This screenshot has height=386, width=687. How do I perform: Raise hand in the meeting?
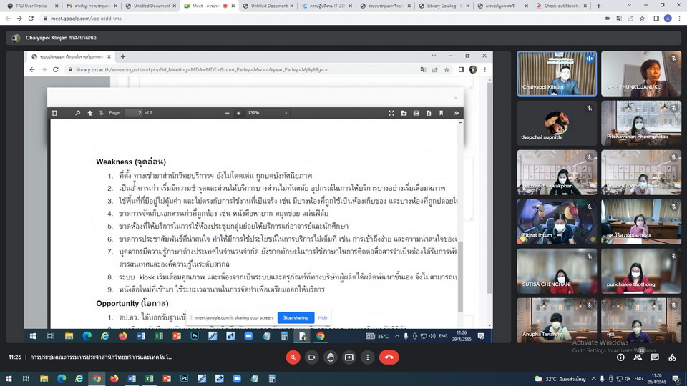331,357
